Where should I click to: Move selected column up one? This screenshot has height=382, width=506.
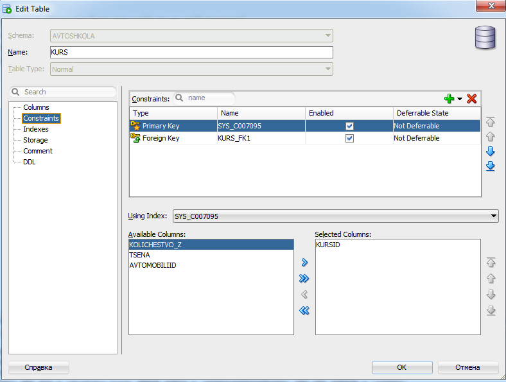coord(491,278)
